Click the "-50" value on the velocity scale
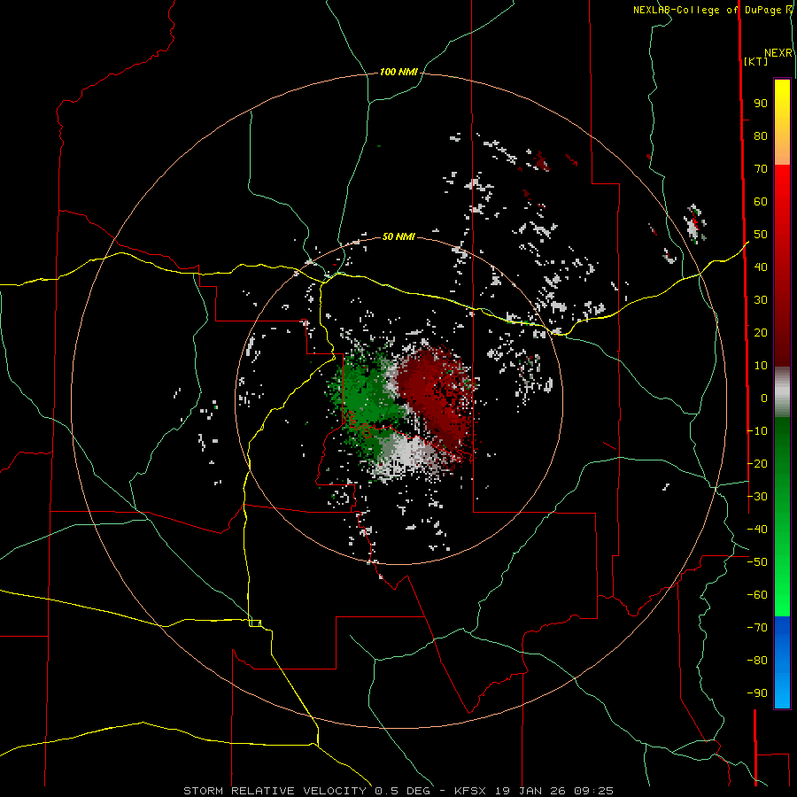The width and height of the screenshot is (797, 797). (757, 562)
